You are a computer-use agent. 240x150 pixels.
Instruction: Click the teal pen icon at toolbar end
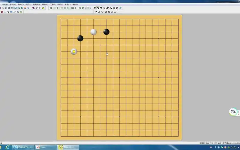coord(120,8)
